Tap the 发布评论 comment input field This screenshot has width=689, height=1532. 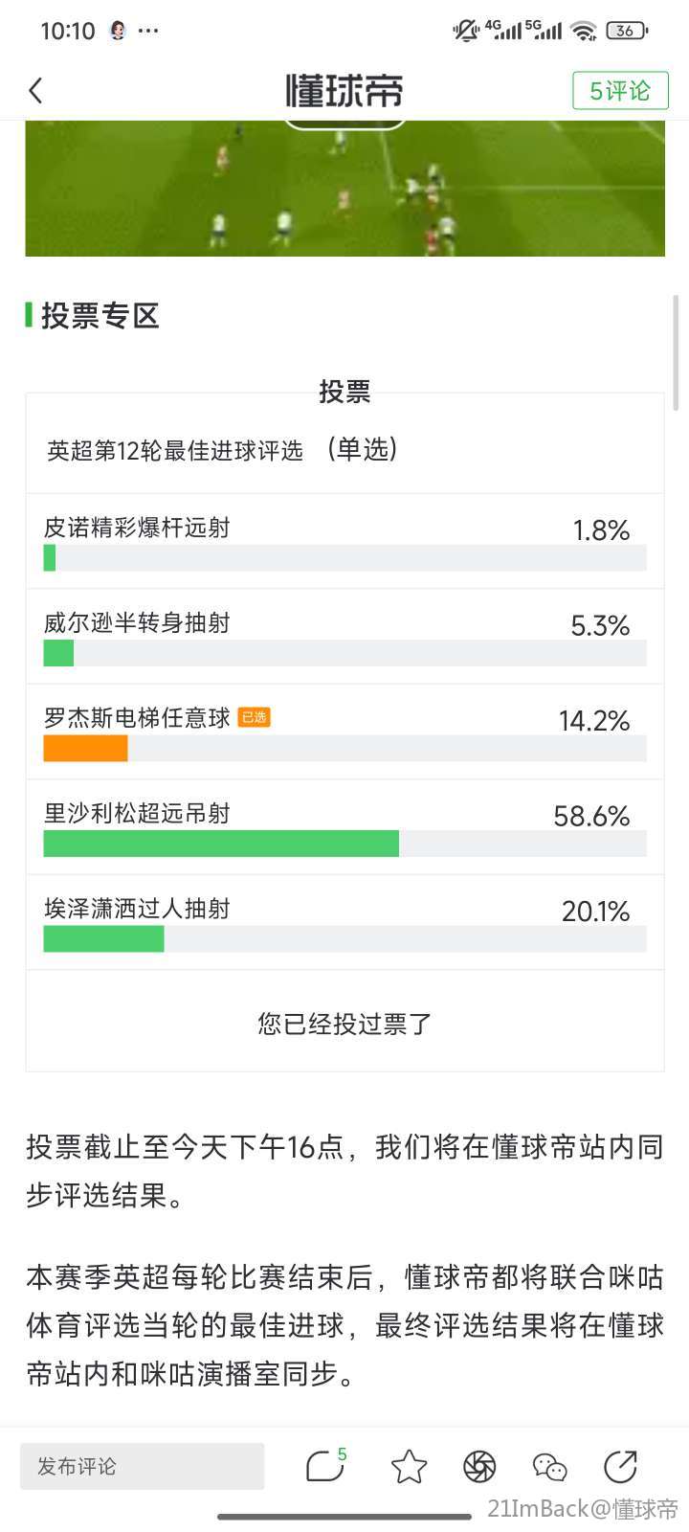(x=142, y=1466)
